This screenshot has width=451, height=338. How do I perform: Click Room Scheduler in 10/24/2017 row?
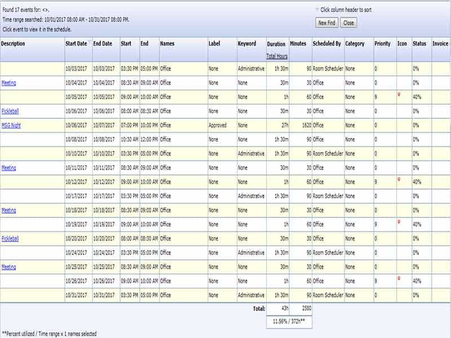328,252
